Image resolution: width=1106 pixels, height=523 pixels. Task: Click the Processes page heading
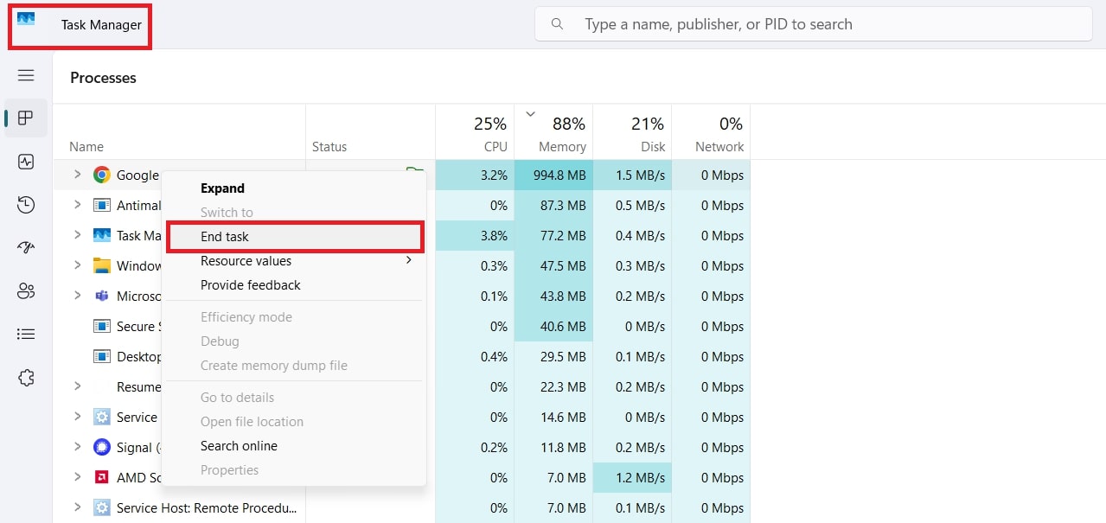[x=103, y=78]
